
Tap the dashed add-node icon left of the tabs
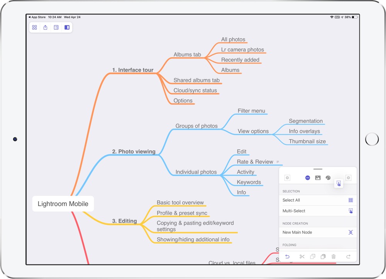[287, 178]
